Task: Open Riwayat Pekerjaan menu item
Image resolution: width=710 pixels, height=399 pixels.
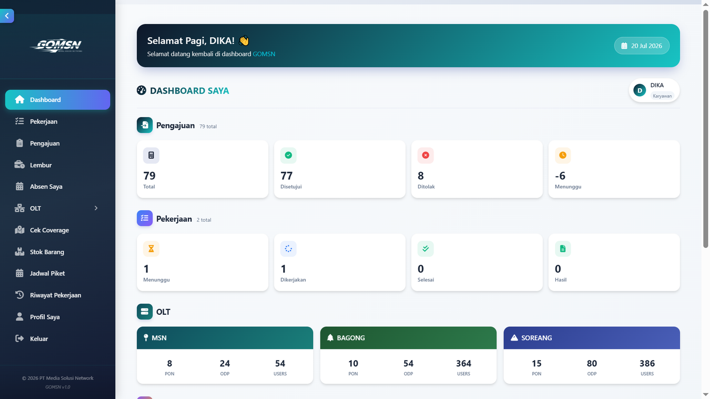Action: click(x=58, y=295)
